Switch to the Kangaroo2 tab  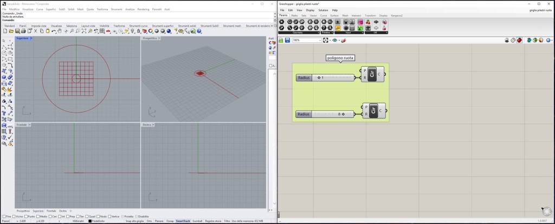click(x=397, y=16)
